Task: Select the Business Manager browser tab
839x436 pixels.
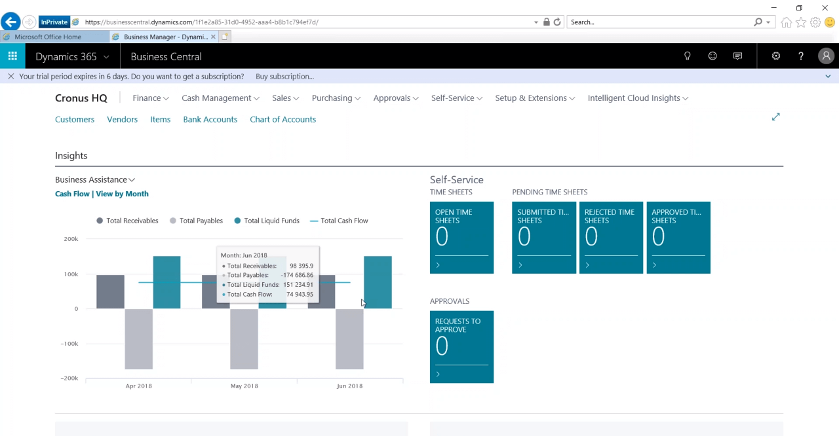Action: click(165, 37)
